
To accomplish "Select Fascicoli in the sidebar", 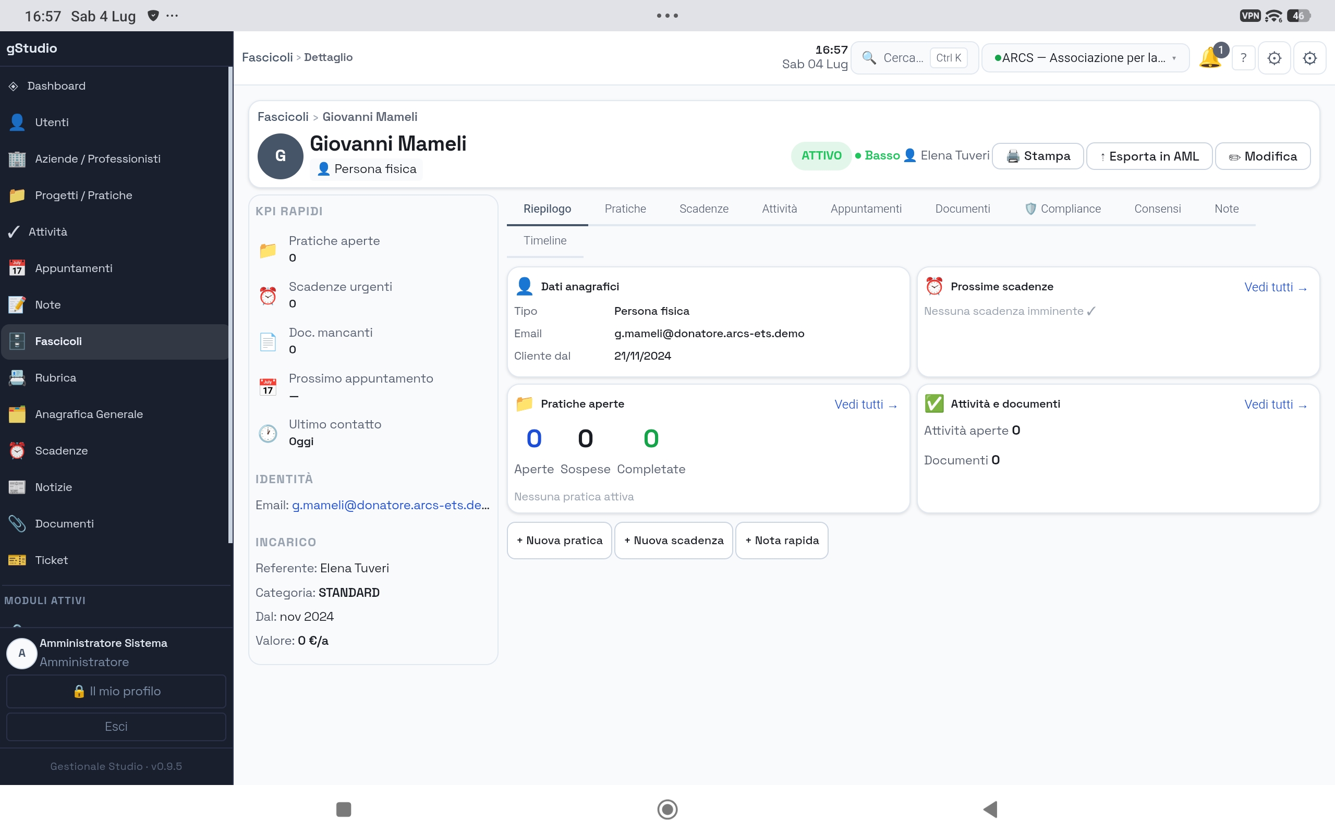I will pos(114,341).
